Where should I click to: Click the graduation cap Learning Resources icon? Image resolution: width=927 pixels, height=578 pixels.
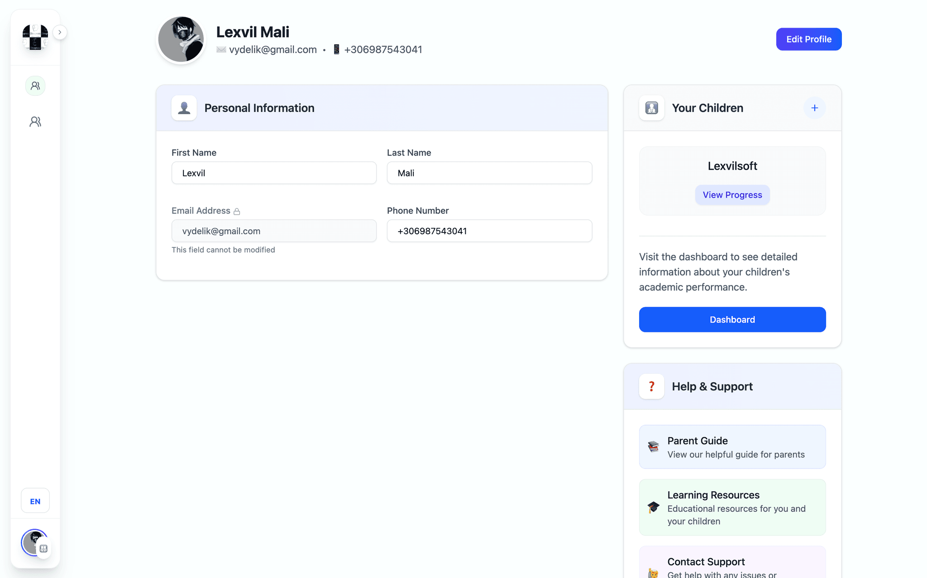(x=653, y=507)
